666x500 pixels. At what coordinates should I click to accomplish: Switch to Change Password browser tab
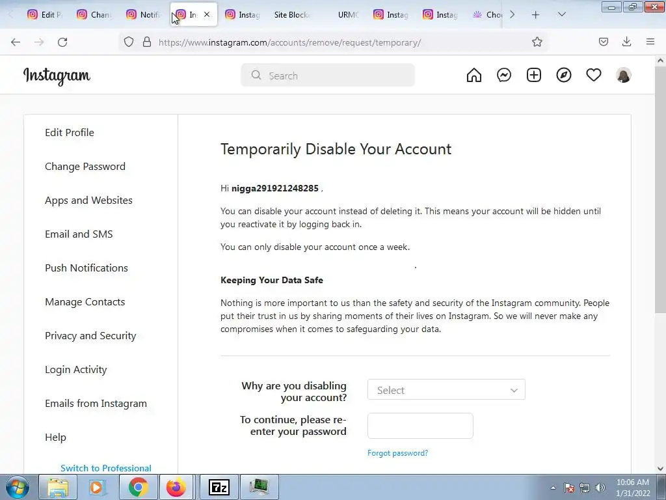pos(94,15)
